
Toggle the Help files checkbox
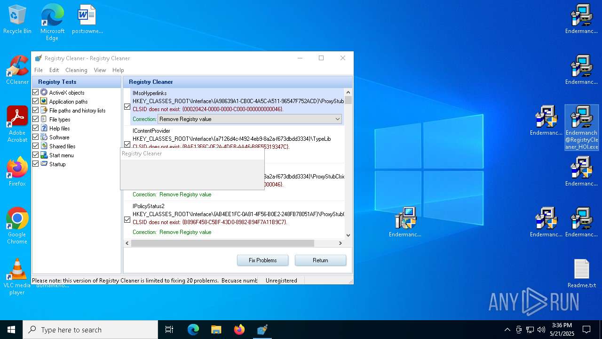(x=35, y=128)
